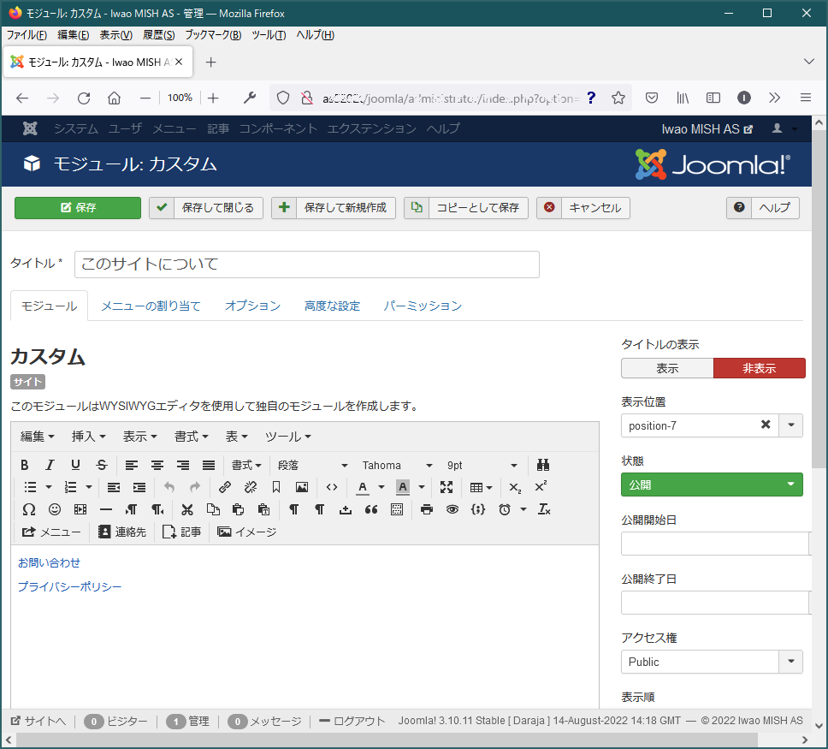This screenshot has width=828, height=749.
Task: Insert a link with the chain icon
Action: coord(225,487)
